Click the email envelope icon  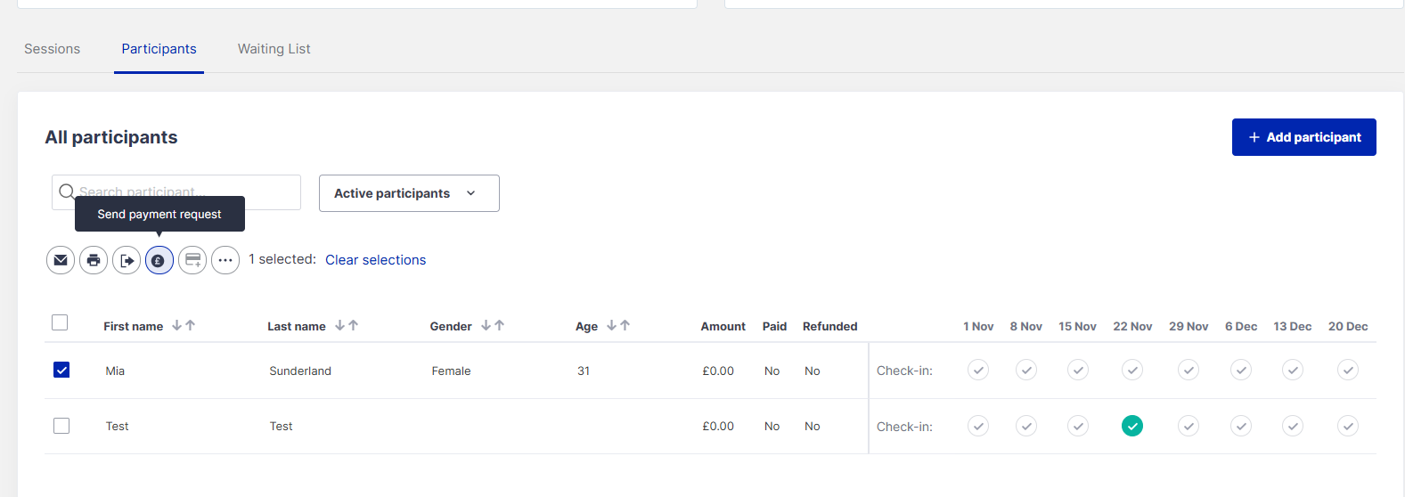pos(61,260)
